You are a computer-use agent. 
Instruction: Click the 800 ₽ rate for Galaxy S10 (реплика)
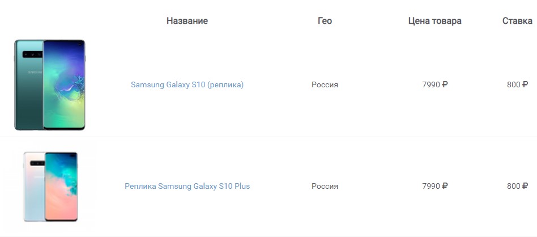coord(518,84)
